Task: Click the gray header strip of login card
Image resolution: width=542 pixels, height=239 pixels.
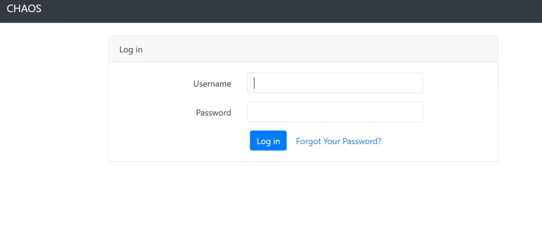Action: (318, 49)
